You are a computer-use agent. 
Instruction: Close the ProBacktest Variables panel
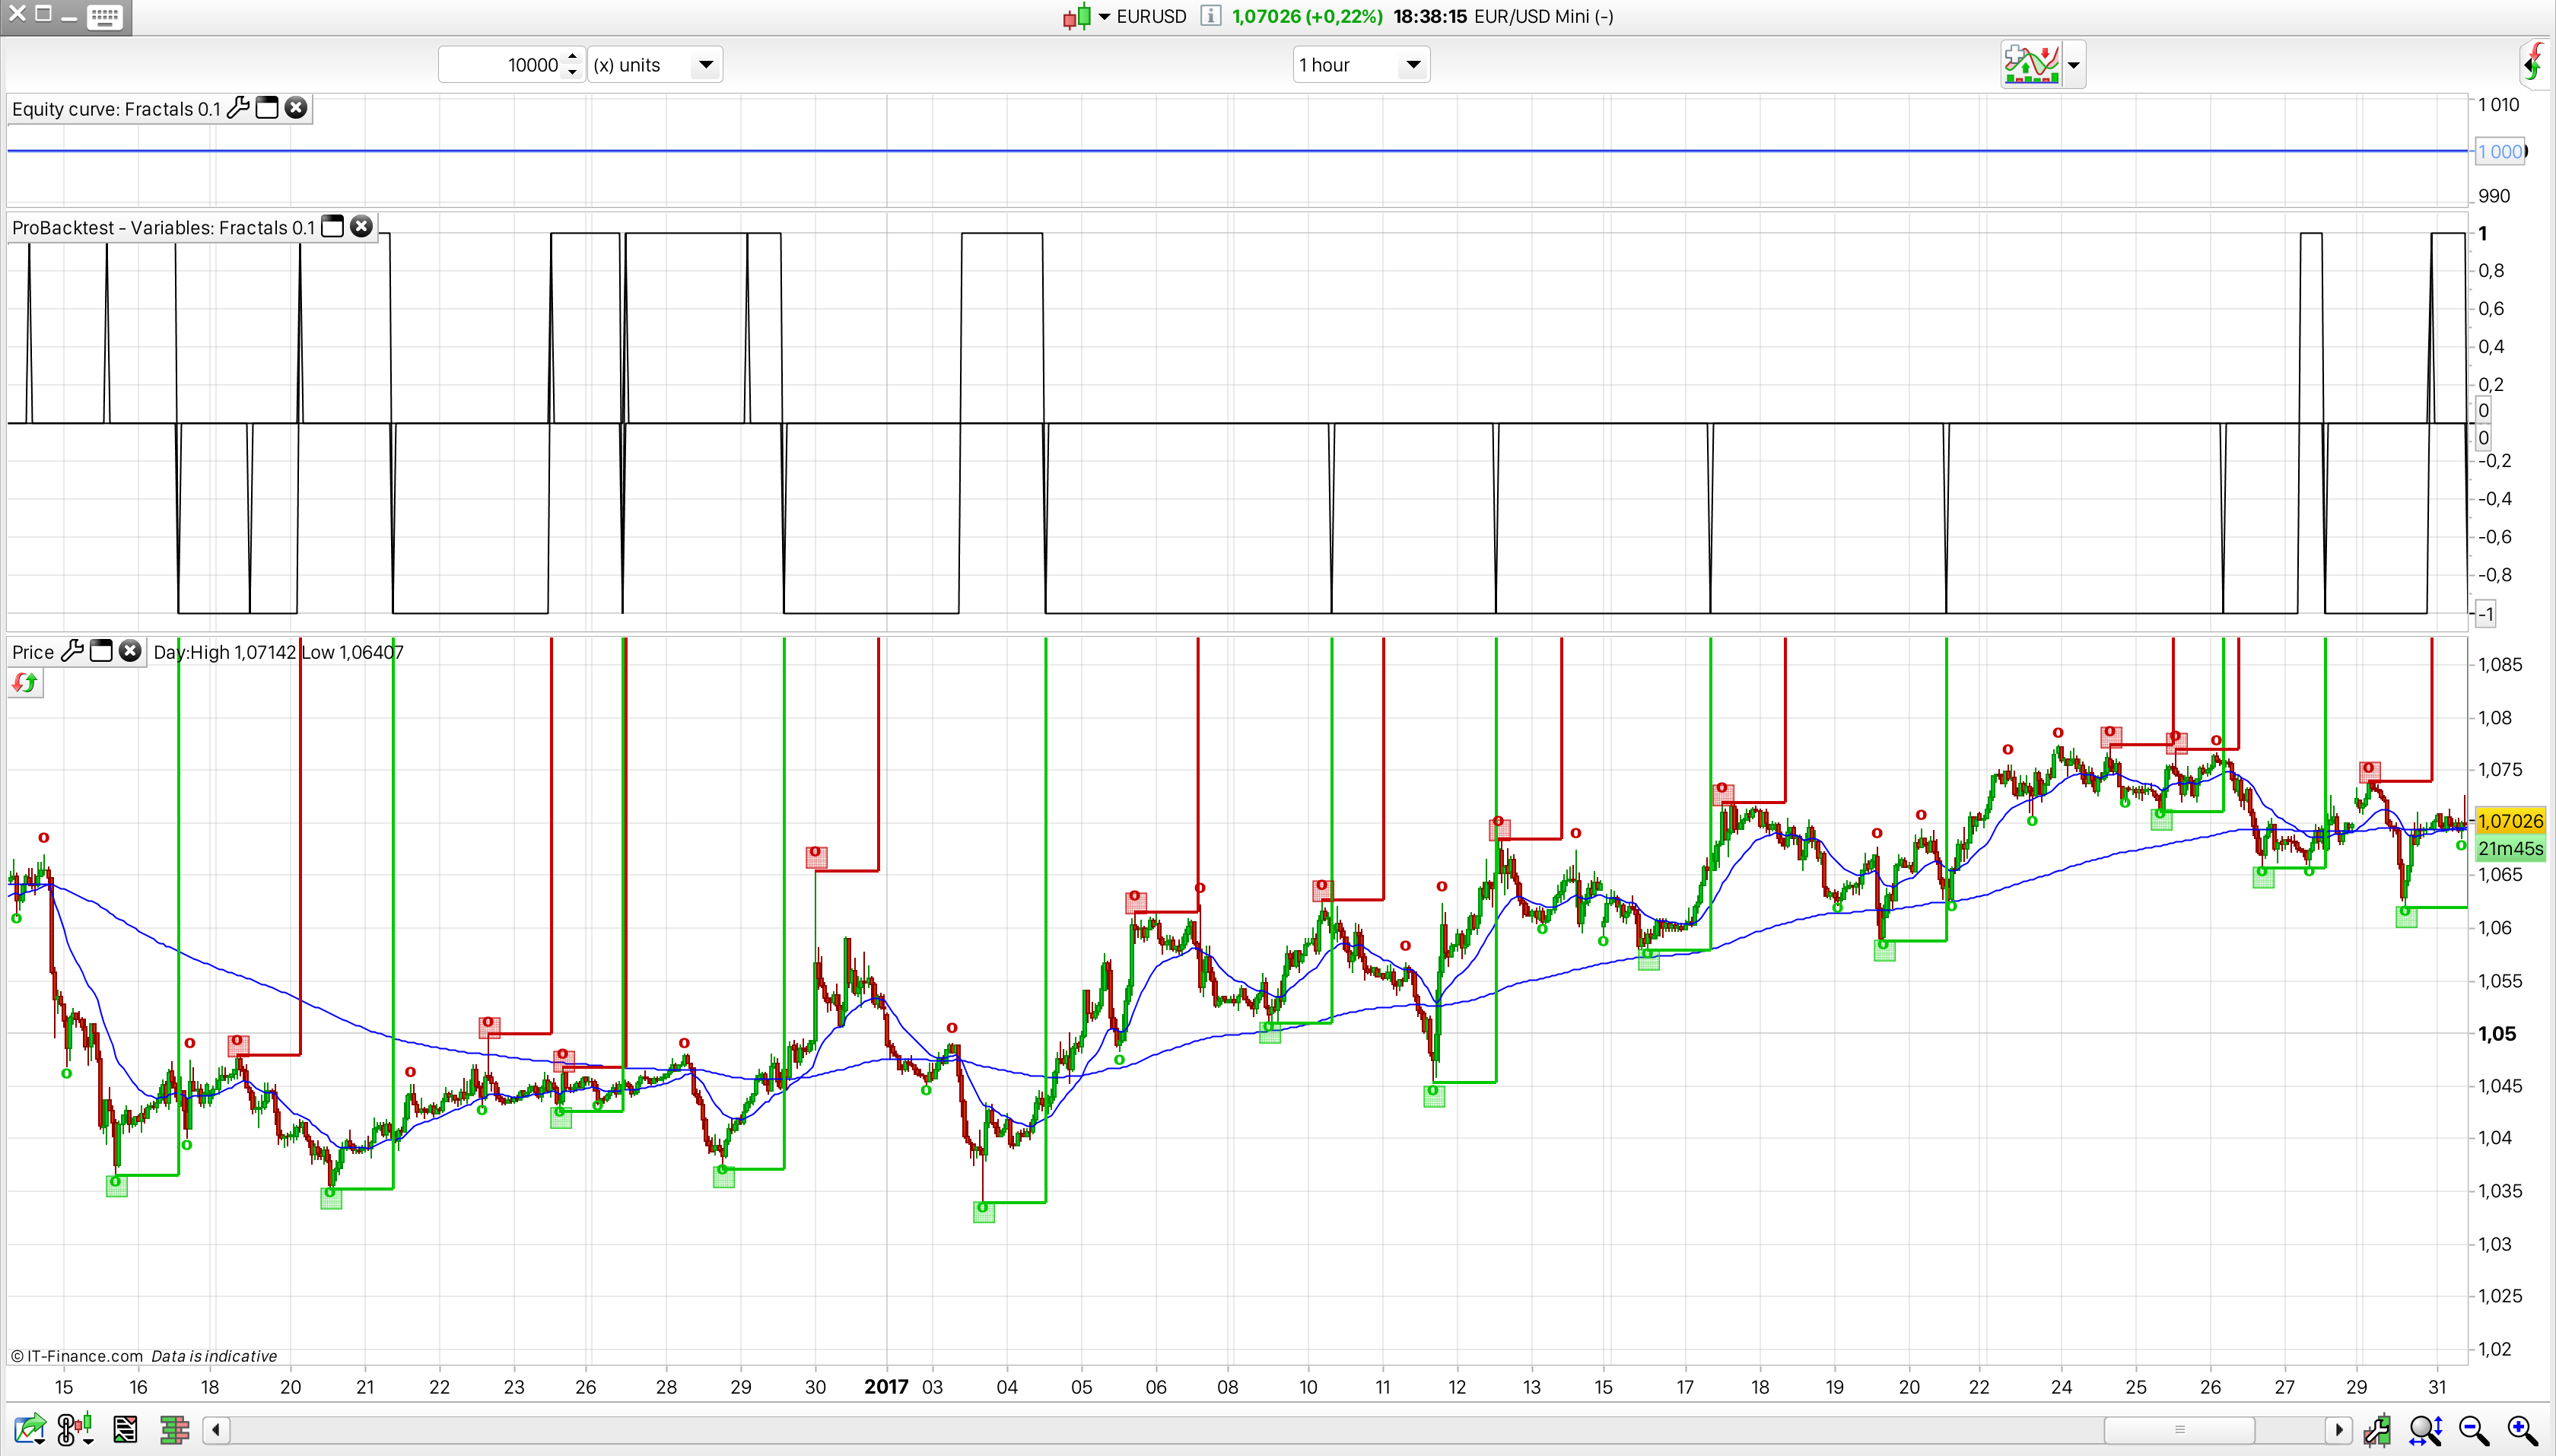pos(361,227)
